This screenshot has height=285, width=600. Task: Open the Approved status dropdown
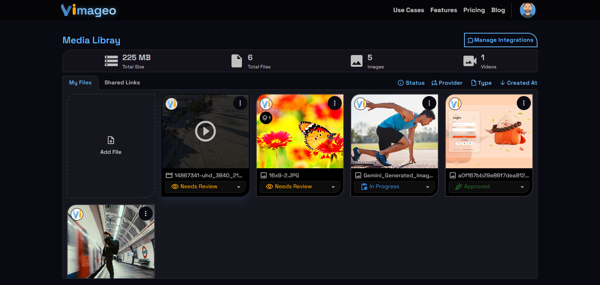coord(489,187)
